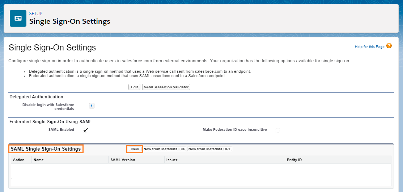Click the orange help question mark icon
The image size is (403, 192).
click(389, 46)
